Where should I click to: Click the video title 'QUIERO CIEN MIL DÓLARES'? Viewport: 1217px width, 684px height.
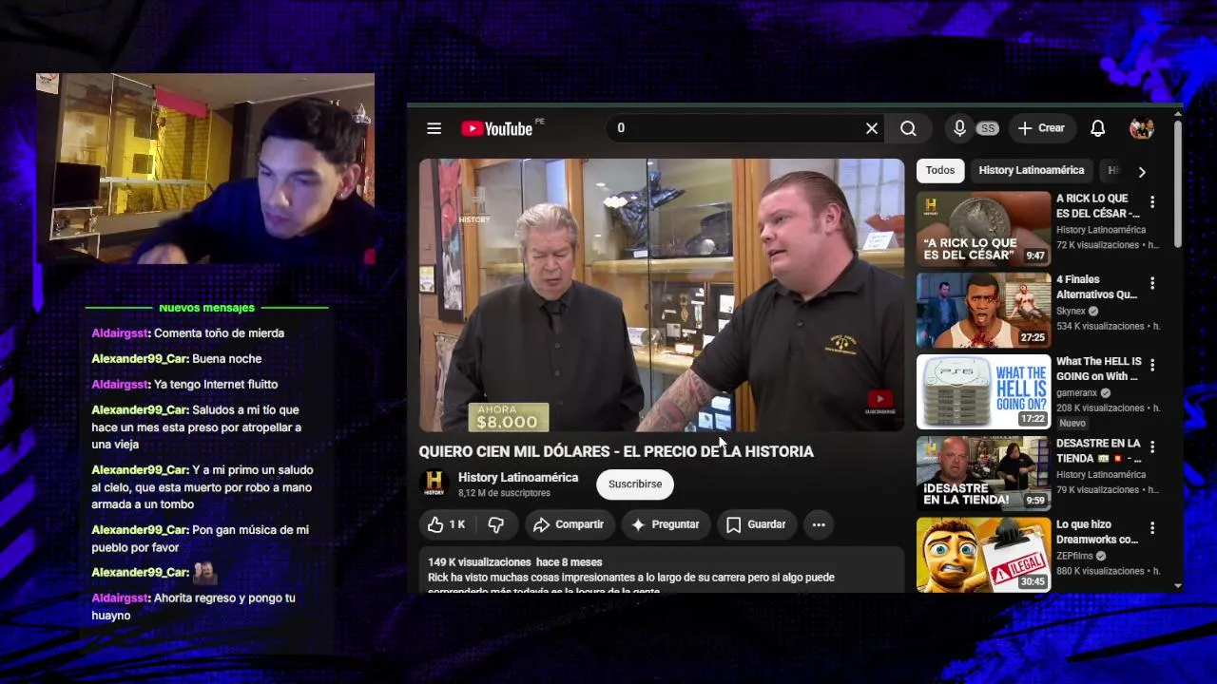(x=616, y=451)
